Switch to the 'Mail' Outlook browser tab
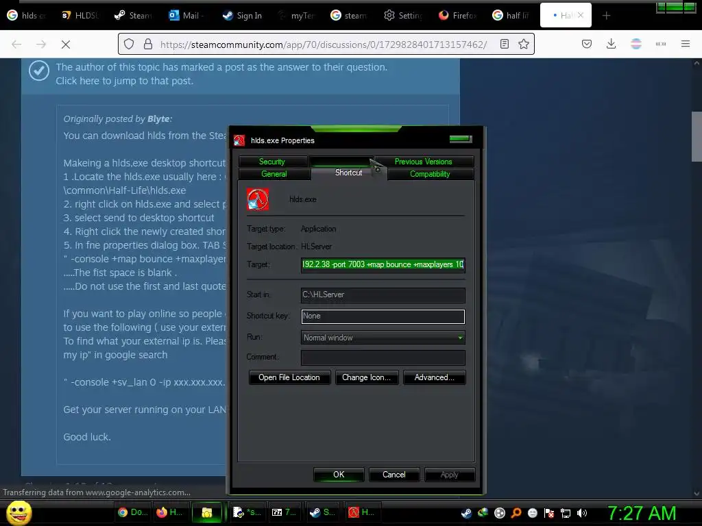Image resolution: width=702 pixels, height=526 pixels. click(186, 16)
